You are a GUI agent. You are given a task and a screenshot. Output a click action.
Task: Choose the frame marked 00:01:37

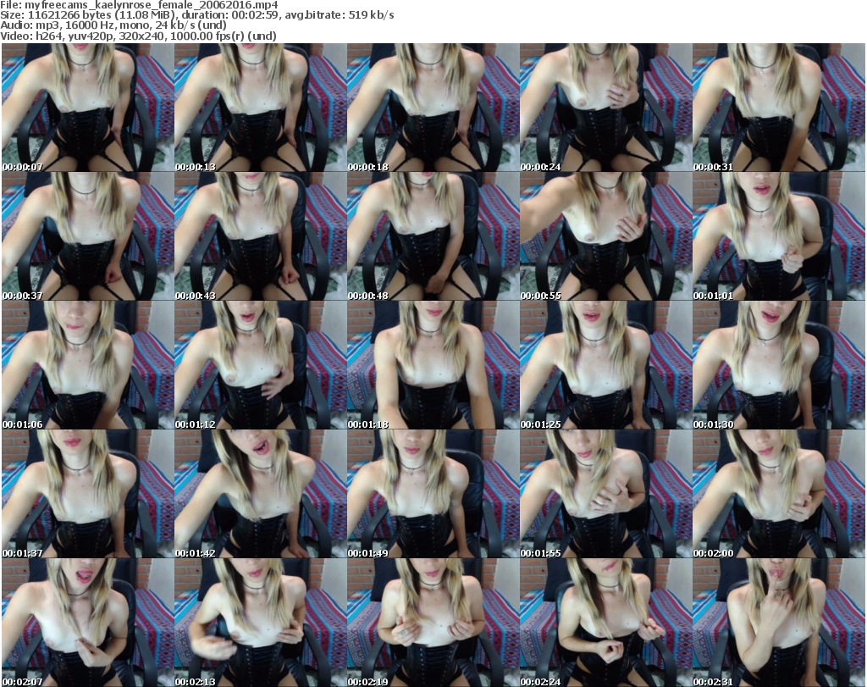click(x=87, y=494)
